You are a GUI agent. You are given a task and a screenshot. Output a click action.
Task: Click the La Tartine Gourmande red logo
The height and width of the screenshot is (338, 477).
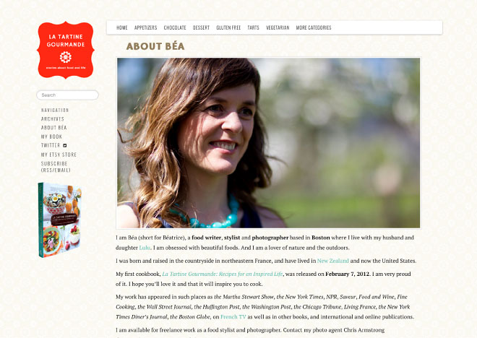pos(65,50)
